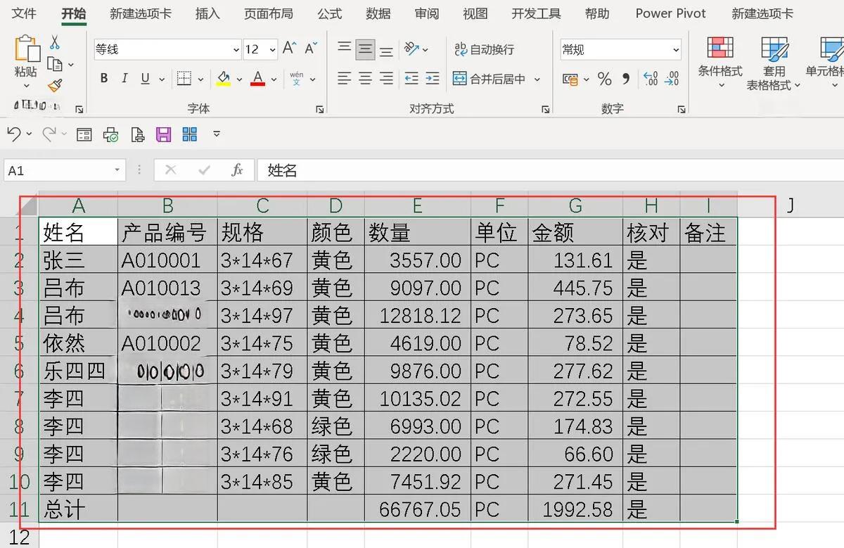Click the yellow fill color bucket
The width and height of the screenshot is (844, 548).
[x=224, y=78]
